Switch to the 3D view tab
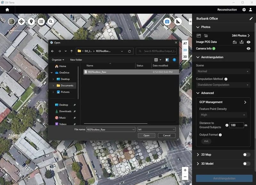256x185 pixels. (185, 57)
